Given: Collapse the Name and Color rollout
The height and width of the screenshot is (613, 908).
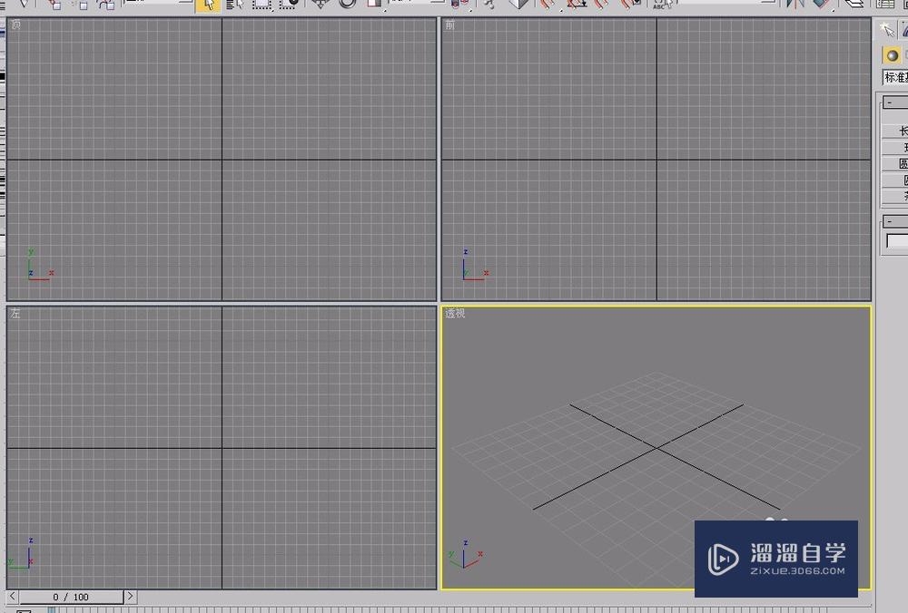Looking at the screenshot, I should click(895, 221).
